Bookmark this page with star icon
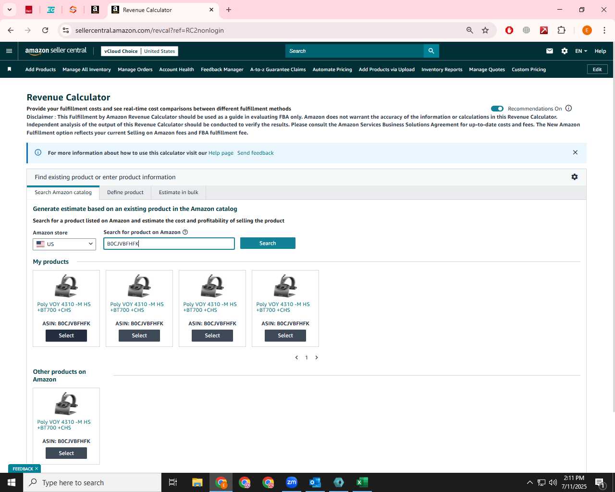 pos(485,30)
